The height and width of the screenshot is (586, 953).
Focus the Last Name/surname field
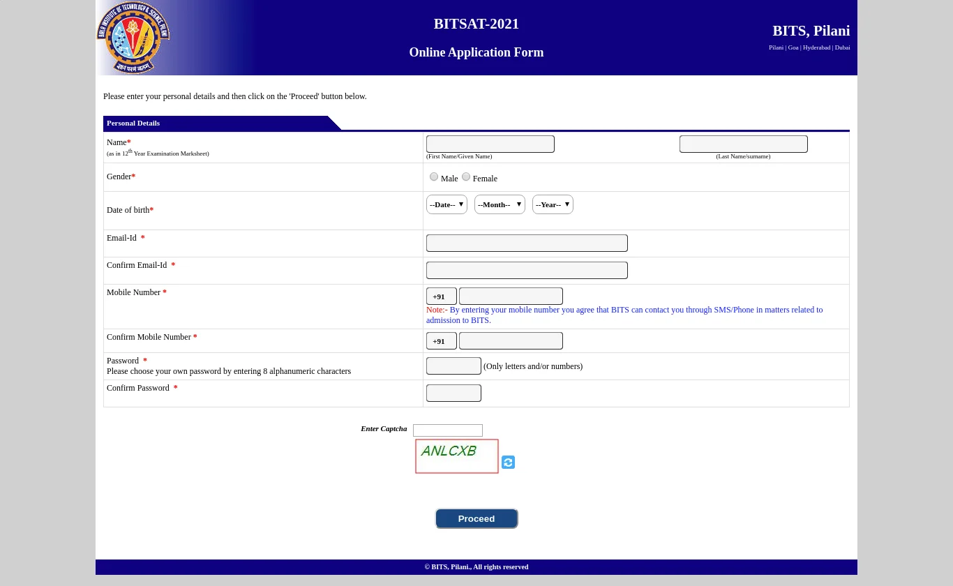tap(744, 144)
